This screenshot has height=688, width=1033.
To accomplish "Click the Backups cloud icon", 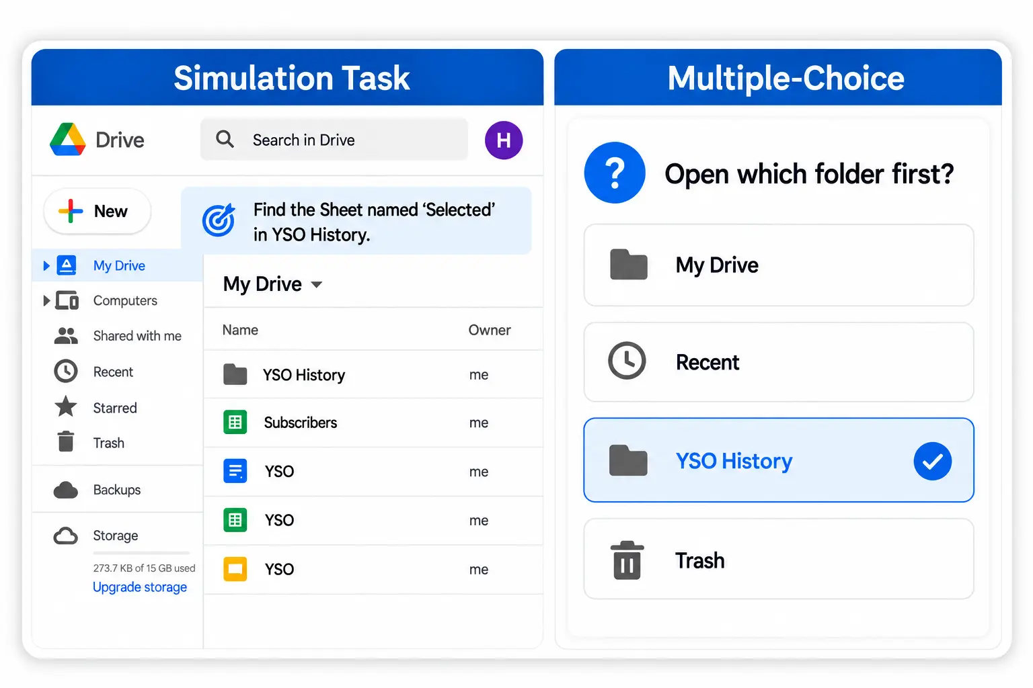I will [x=66, y=490].
